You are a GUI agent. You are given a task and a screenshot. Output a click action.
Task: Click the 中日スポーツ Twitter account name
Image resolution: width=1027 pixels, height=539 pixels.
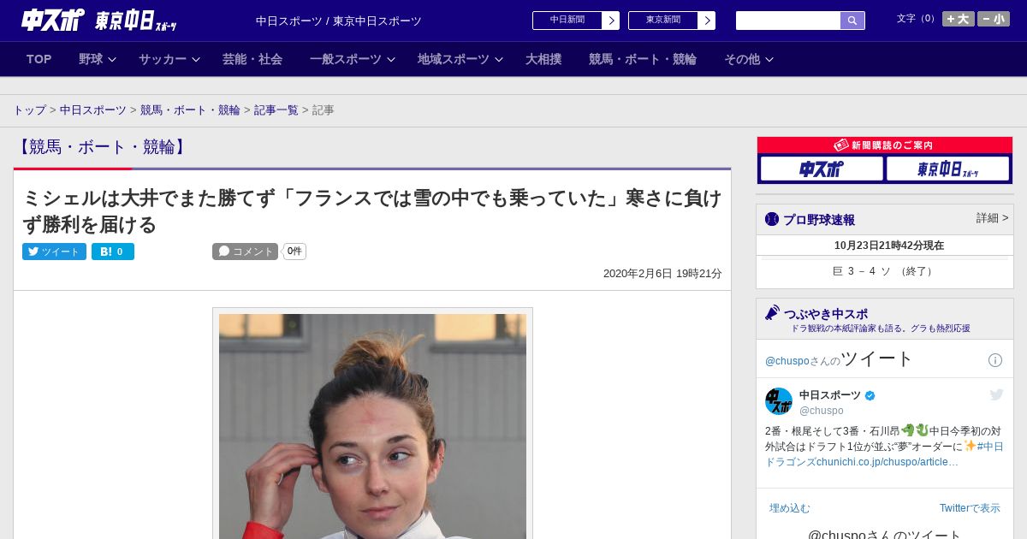click(830, 395)
